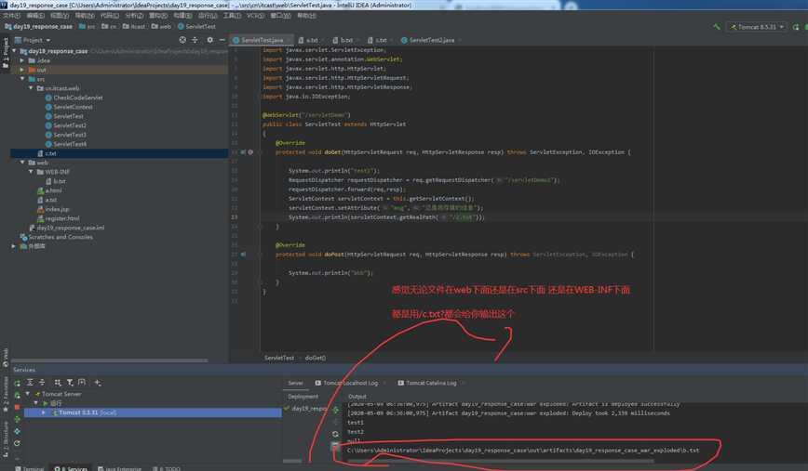Click Open in New Tab icon in Services toolbar
The height and width of the screenshot is (471, 808).
click(x=81, y=383)
